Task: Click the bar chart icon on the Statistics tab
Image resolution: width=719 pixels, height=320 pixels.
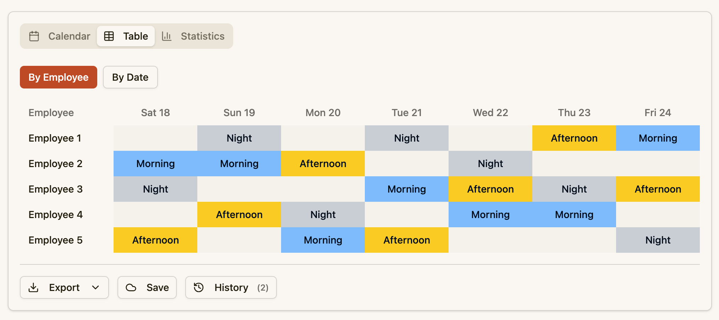Action: pyautogui.click(x=166, y=36)
